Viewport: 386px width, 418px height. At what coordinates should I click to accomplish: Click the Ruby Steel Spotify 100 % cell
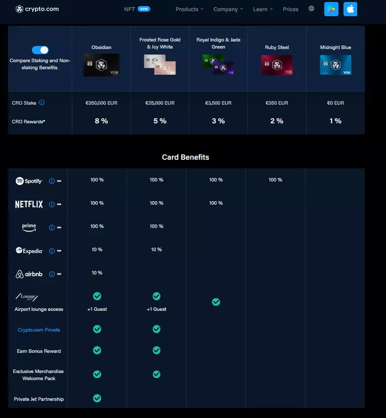click(x=275, y=180)
